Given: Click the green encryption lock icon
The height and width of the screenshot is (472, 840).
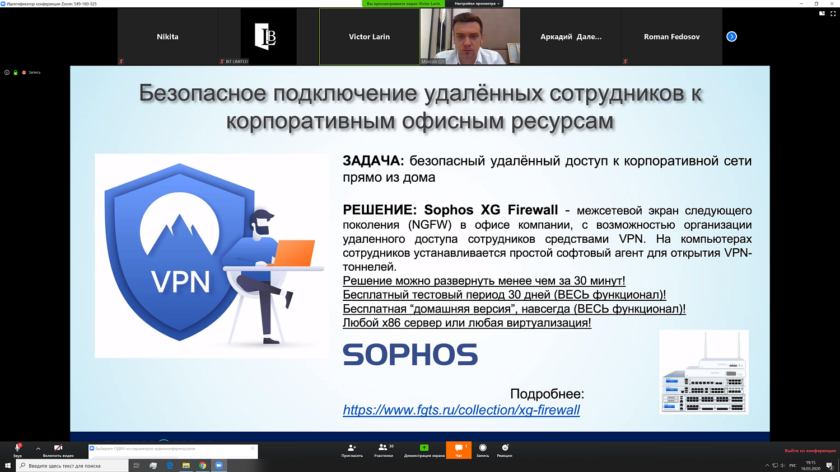Looking at the screenshot, I should click(x=15, y=72).
